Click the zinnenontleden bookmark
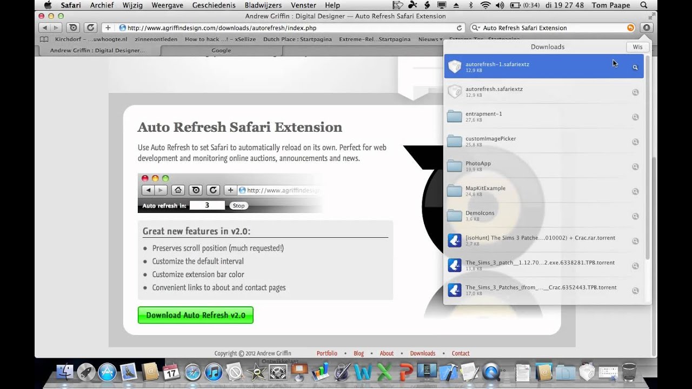Image resolution: width=692 pixels, height=389 pixels. [x=156, y=39]
